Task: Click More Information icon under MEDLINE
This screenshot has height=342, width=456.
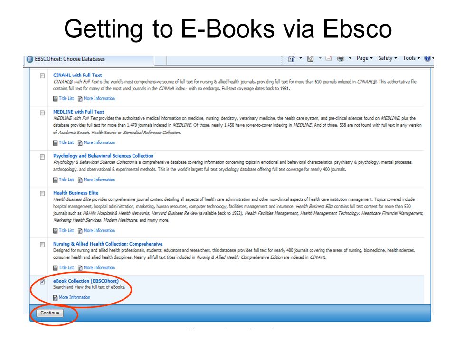Action: 80,143
